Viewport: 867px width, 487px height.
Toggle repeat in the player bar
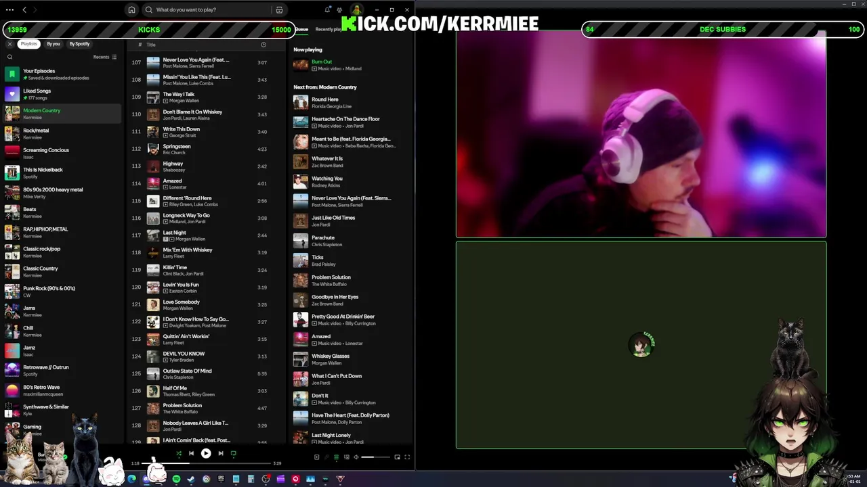234,453
